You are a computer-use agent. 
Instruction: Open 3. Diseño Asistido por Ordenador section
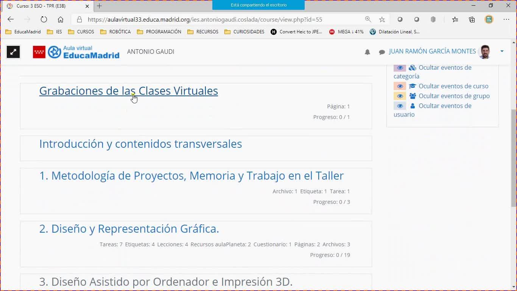coord(166,282)
